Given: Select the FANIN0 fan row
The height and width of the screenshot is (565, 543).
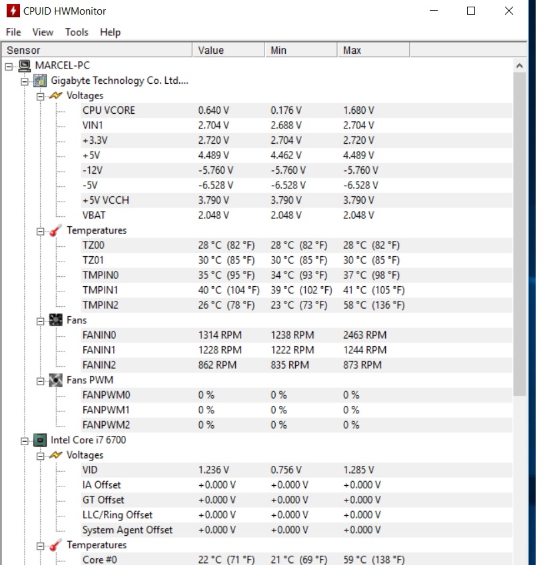Looking at the screenshot, I should point(296,335).
